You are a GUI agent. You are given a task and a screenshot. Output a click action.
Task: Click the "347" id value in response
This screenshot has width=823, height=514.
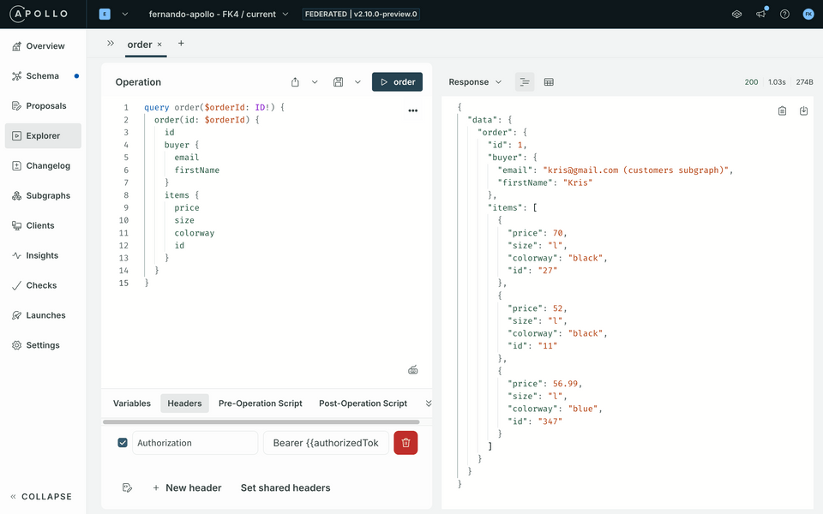coord(550,421)
